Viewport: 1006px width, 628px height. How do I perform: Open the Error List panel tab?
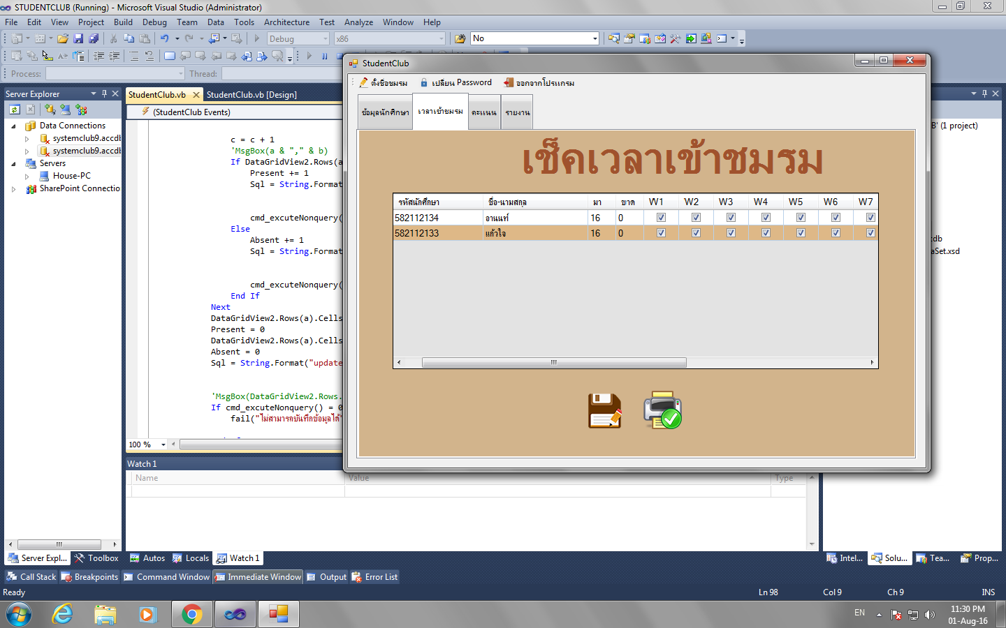pos(374,577)
